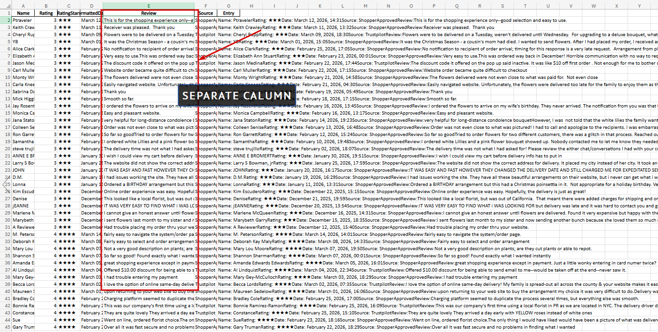Click the Rating header cell
The width and height of the screenshot is (658, 332).
tap(46, 13)
